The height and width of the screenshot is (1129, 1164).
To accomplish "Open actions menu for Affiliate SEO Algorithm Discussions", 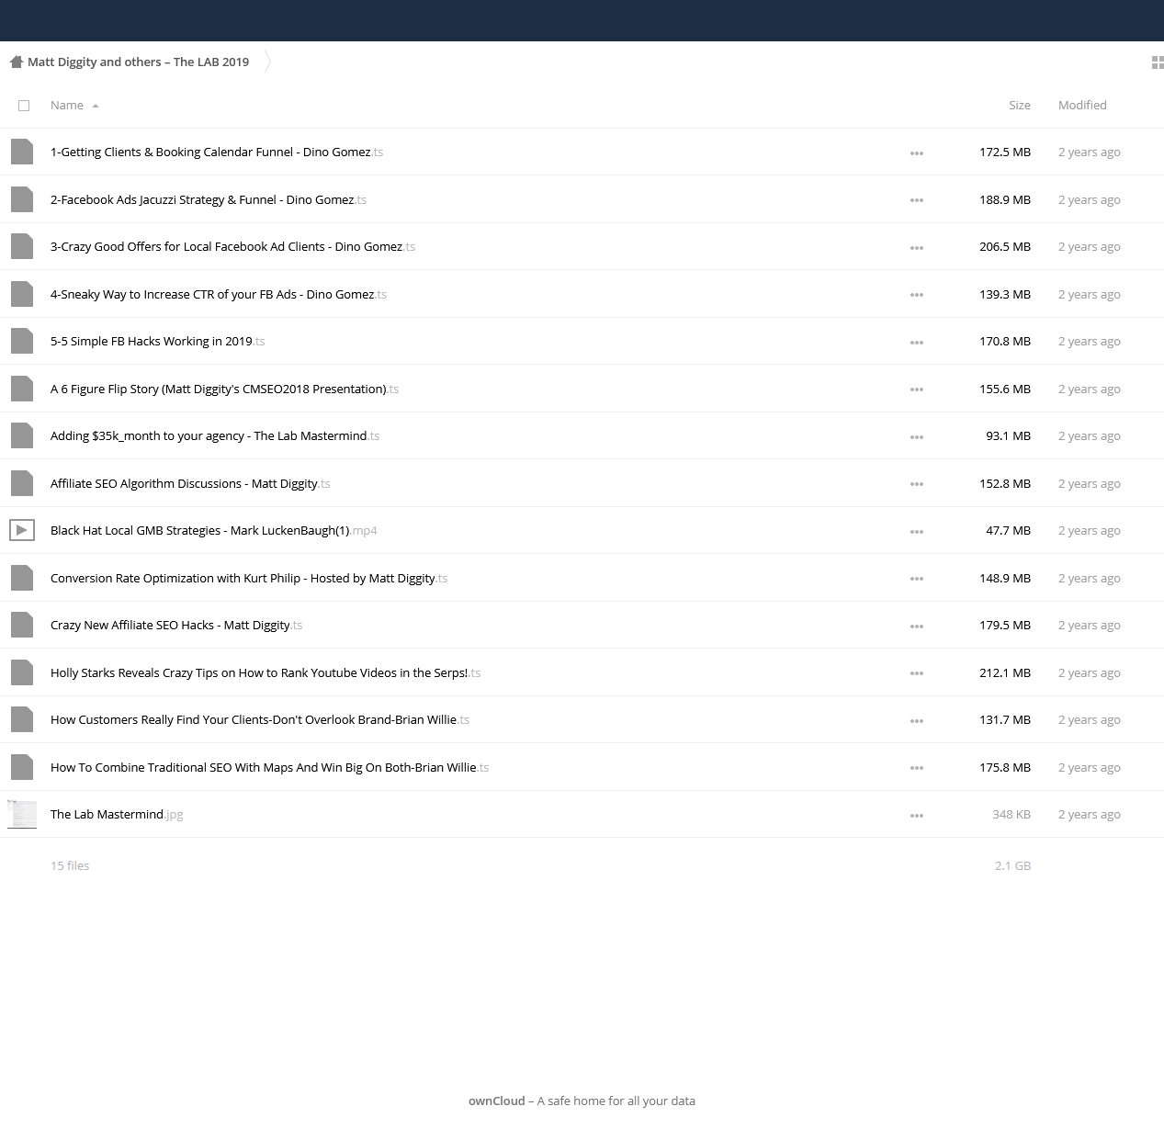I will tap(916, 484).
